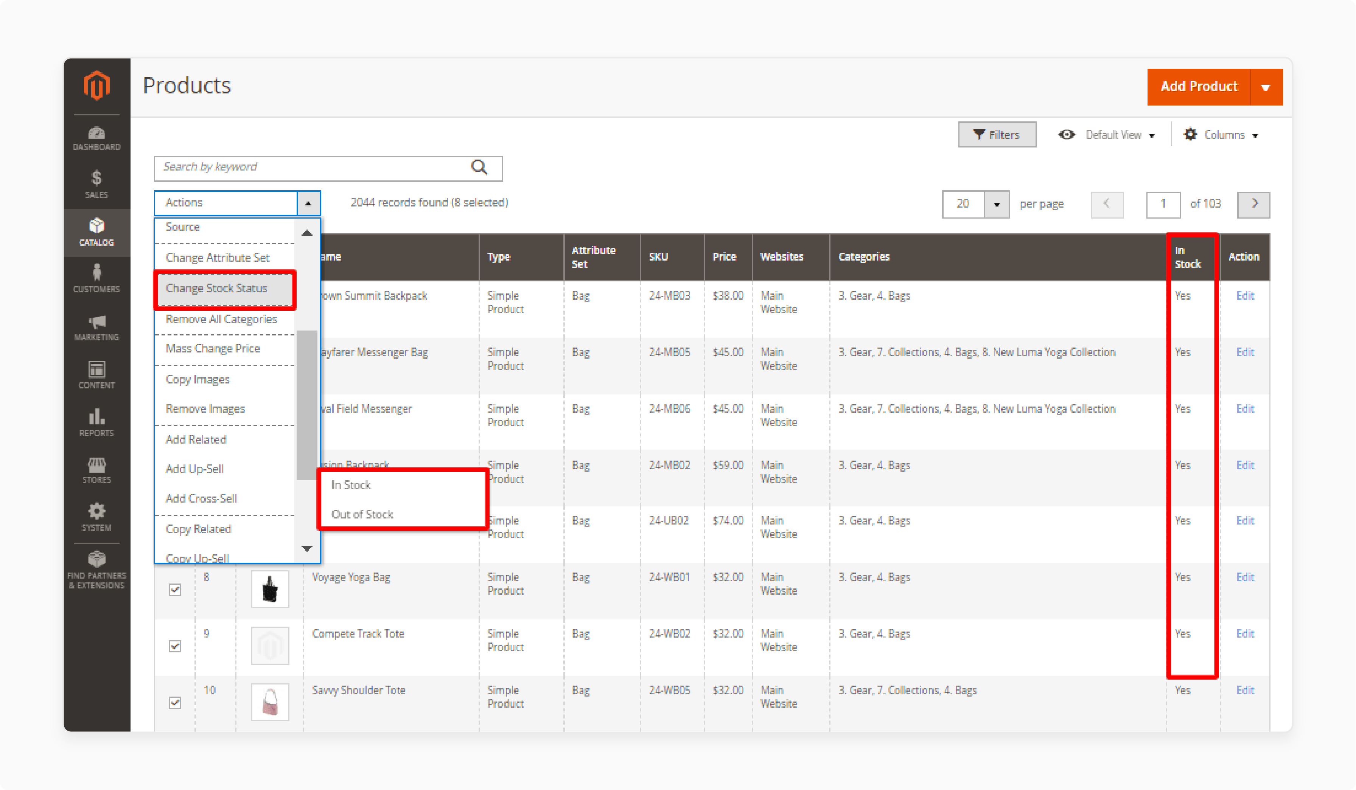The image size is (1356, 790).
Task: Tick the checkbox for Savvy Shoulder Tote
Action: [x=174, y=702]
